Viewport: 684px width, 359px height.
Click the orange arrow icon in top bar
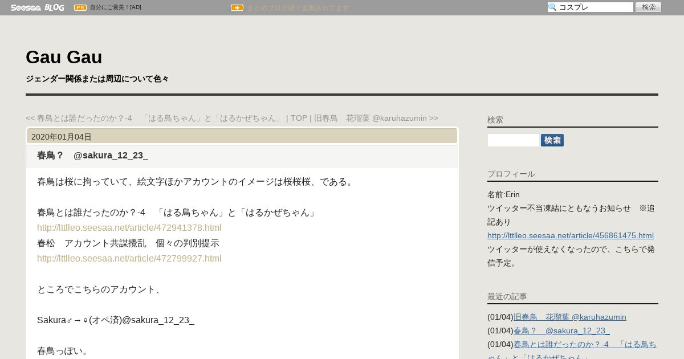(237, 7)
